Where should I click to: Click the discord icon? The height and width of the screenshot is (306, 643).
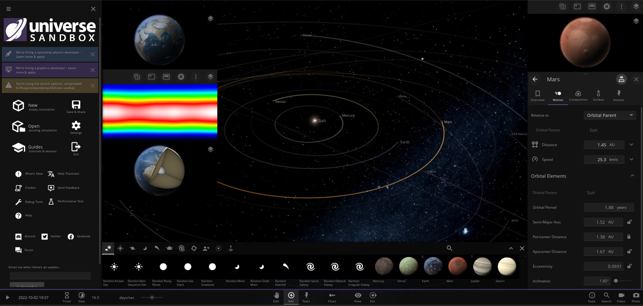point(18,237)
